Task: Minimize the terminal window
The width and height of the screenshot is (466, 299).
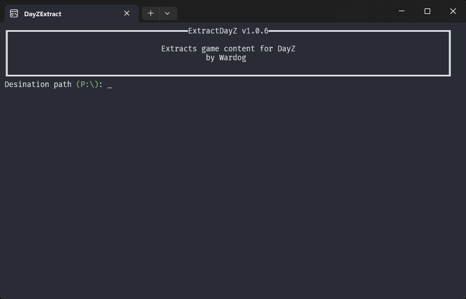Action: [x=402, y=11]
